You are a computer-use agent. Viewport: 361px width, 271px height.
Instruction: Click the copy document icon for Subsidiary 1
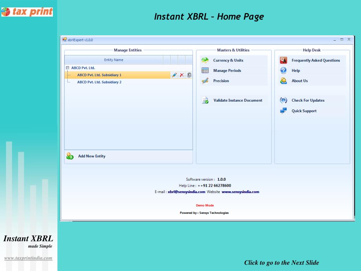(189, 75)
